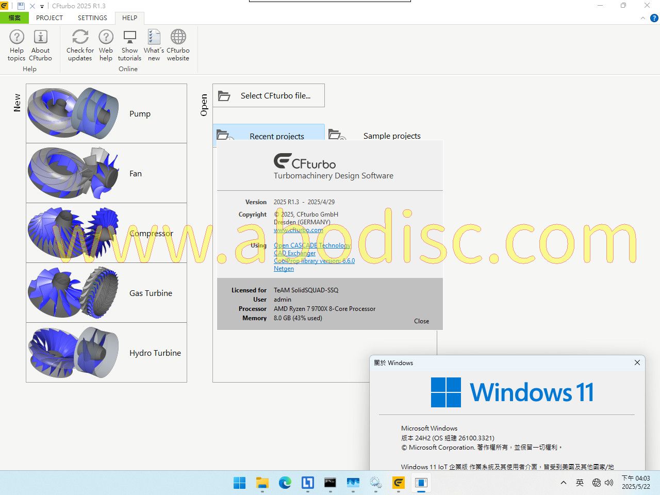
Task: Show hidden system tray icons
Action: point(564,483)
